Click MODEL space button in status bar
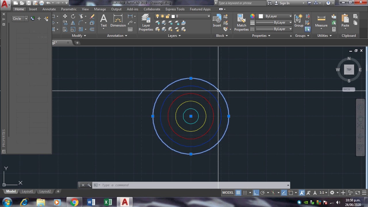368x207 pixels. [228, 193]
